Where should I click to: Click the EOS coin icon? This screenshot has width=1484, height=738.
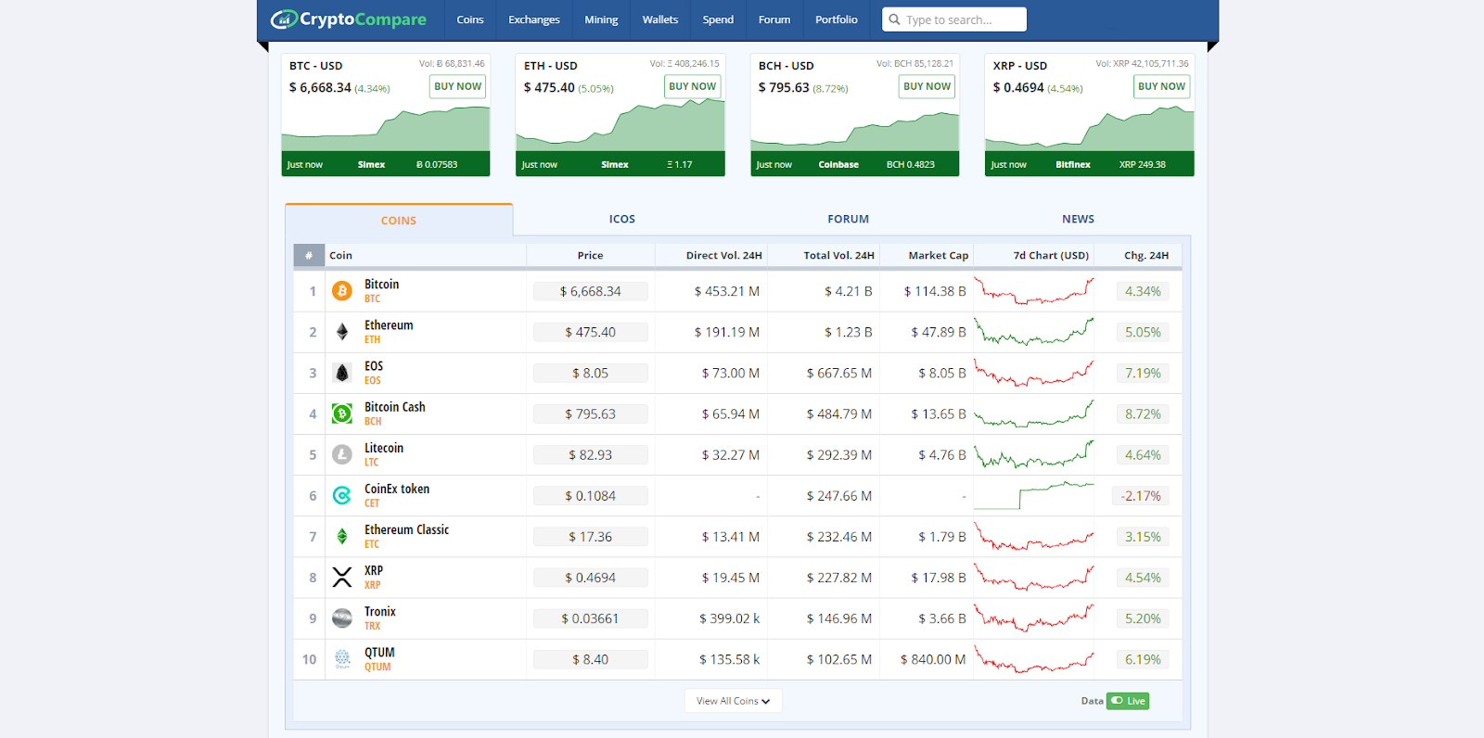click(x=342, y=373)
